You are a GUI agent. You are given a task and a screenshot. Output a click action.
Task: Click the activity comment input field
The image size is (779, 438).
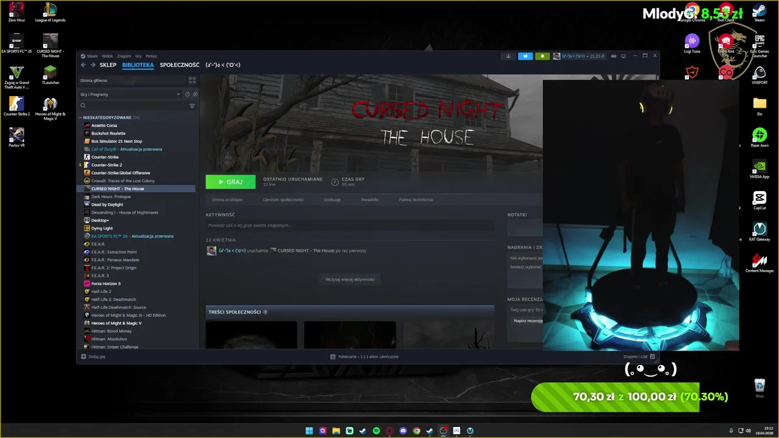350,226
